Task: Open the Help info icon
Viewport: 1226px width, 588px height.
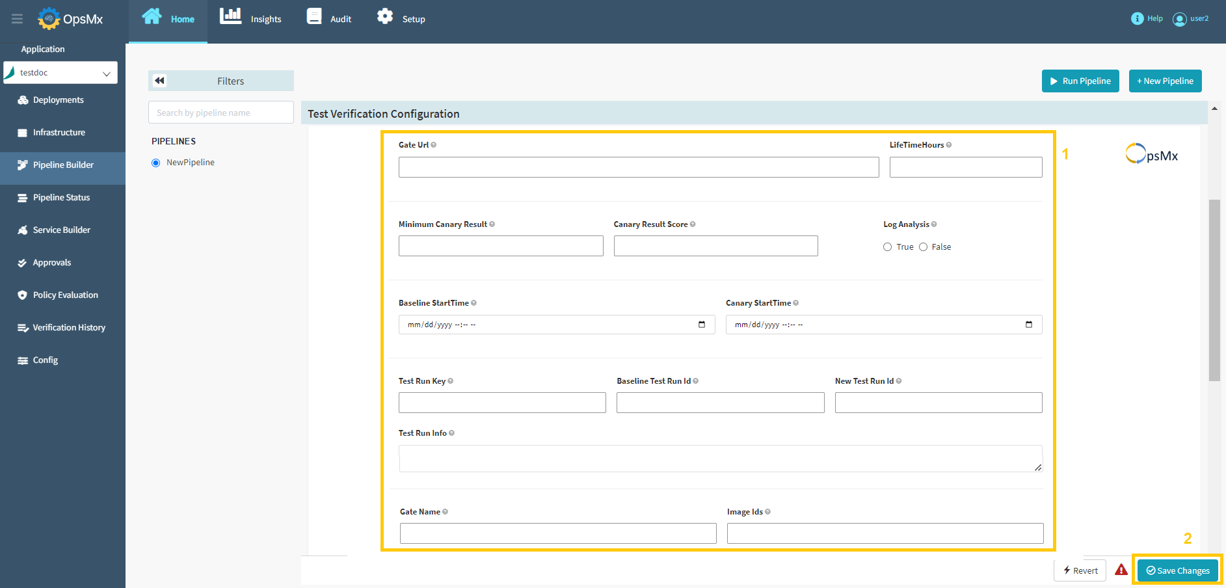Action: point(1137,19)
